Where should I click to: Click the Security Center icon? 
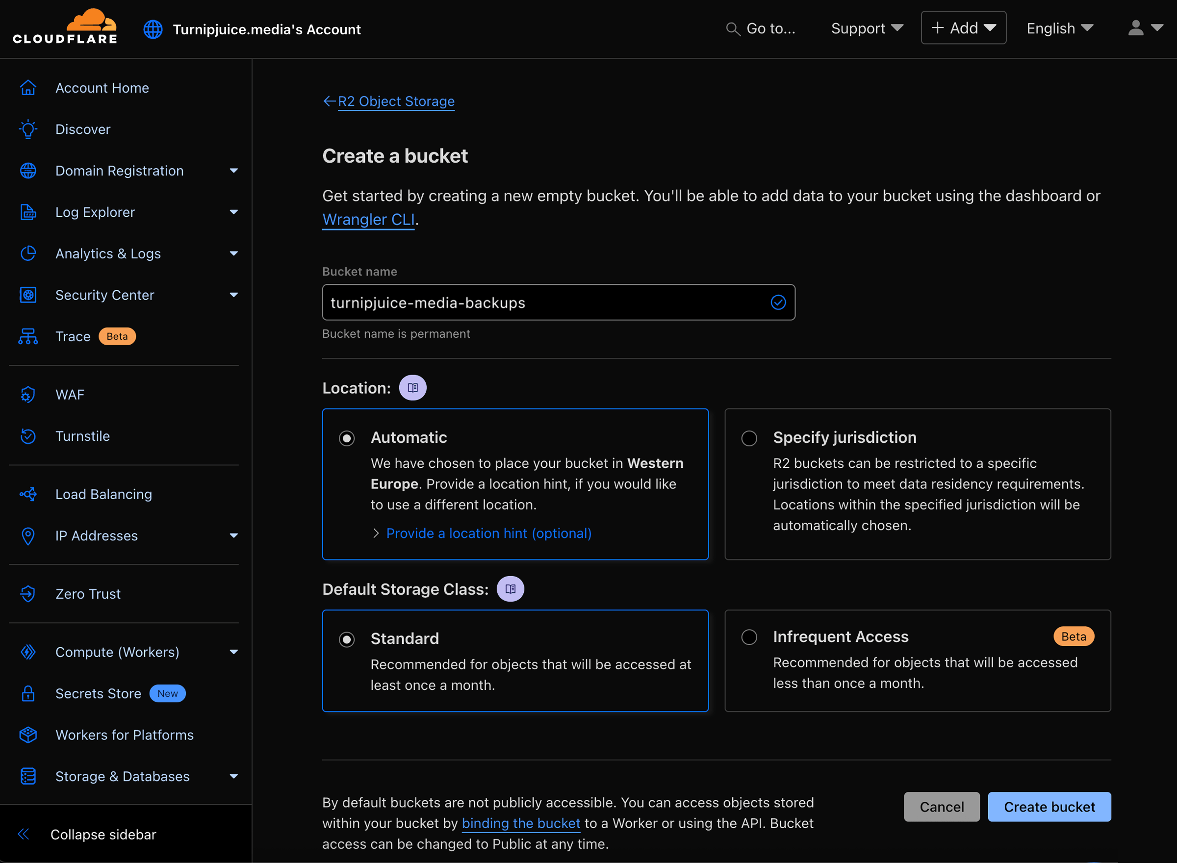coord(28,295)
